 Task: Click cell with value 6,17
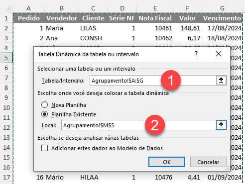coord(187,38)
